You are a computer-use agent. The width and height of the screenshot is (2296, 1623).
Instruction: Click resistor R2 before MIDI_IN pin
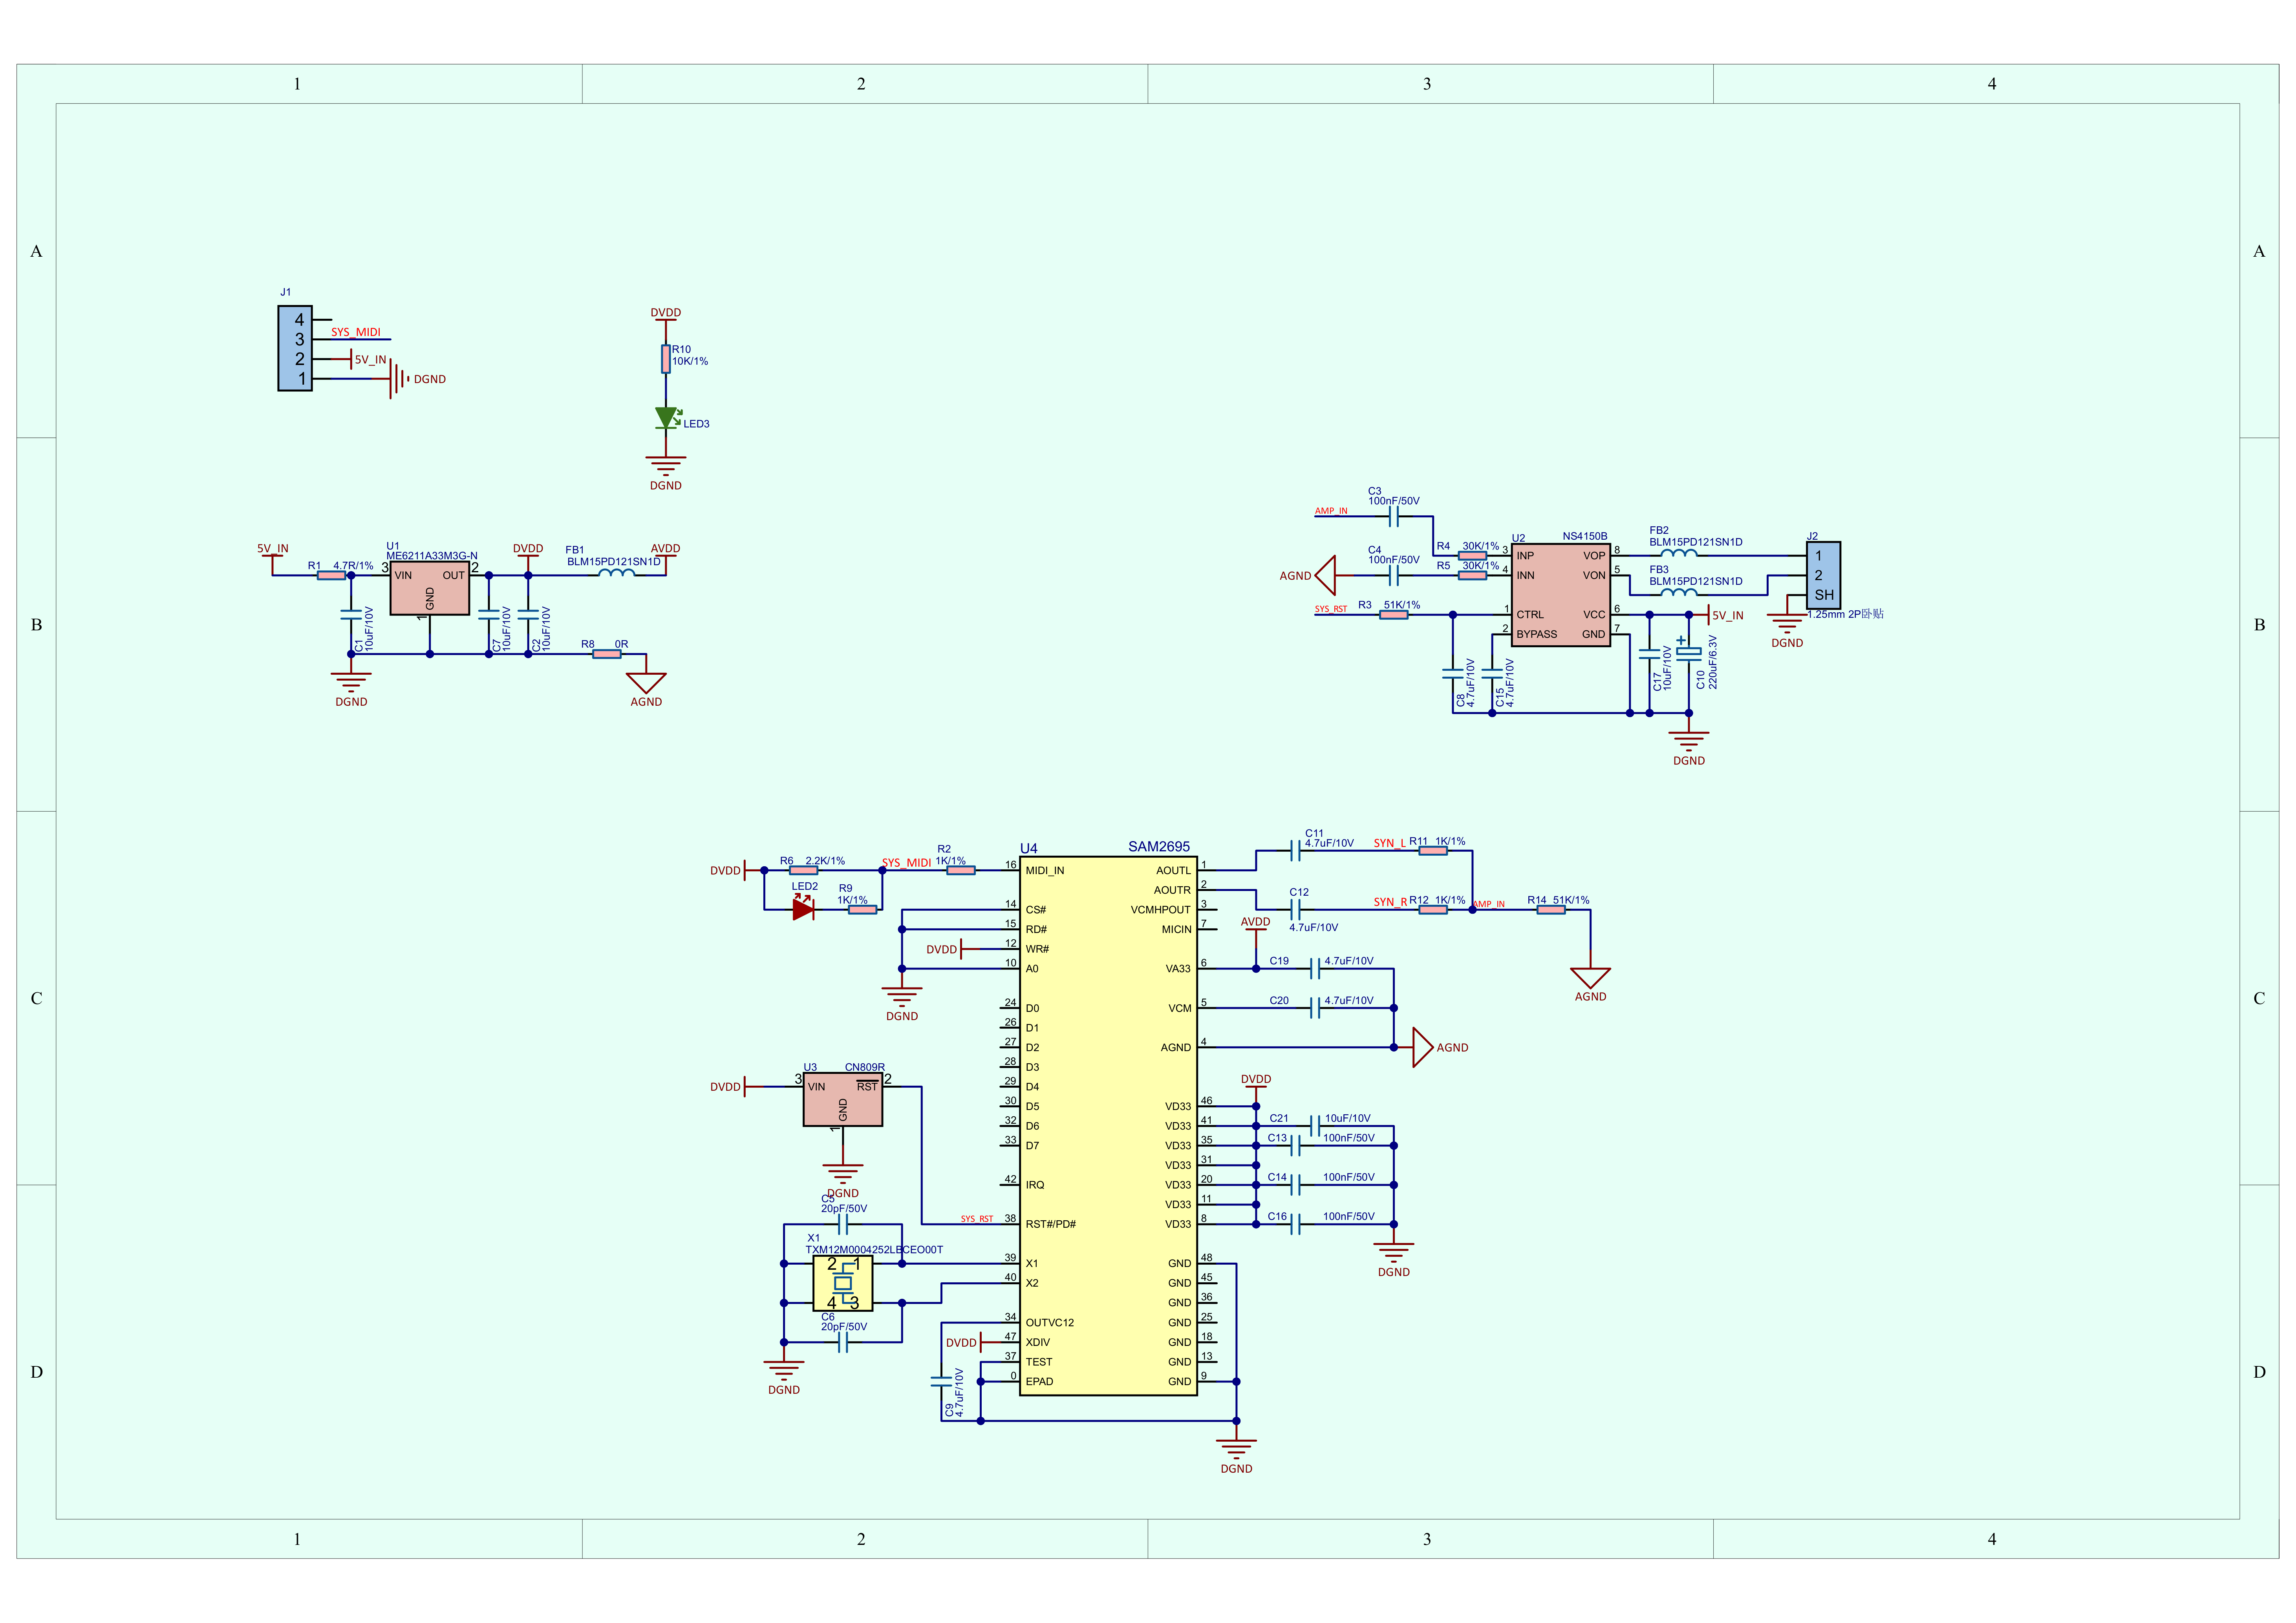point(960,871)
